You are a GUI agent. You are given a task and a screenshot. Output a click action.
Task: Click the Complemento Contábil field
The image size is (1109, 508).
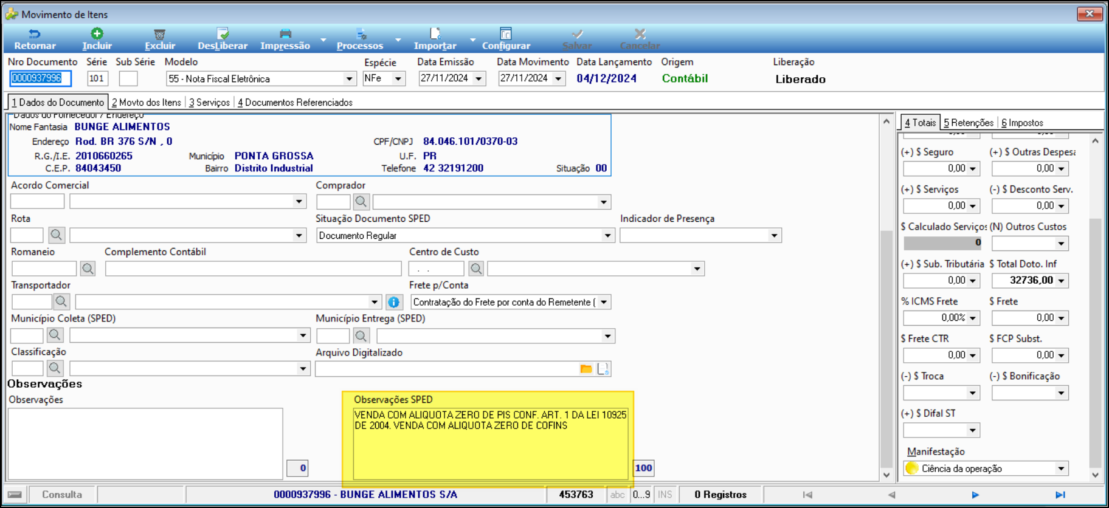(x=253, y=269)
